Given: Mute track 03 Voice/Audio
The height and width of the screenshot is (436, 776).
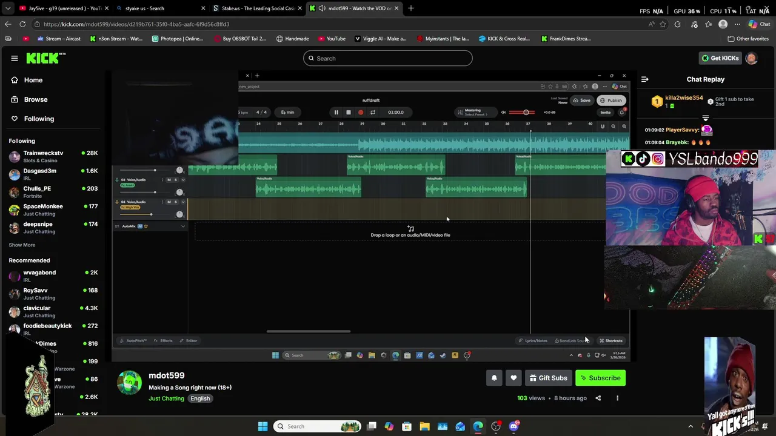Looking at the screenshot, I should (x=169, y=179).
